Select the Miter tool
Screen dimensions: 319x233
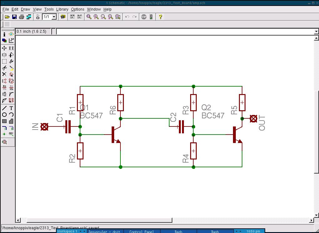pos(11,94)
